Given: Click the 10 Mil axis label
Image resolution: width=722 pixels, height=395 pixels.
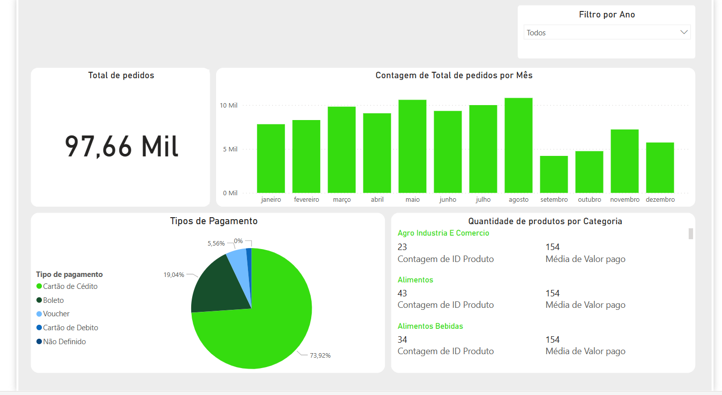Looking at the screenshot, I should point(229,106).
